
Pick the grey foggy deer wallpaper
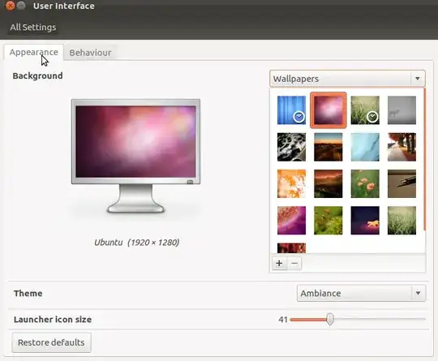click(401, 110)
